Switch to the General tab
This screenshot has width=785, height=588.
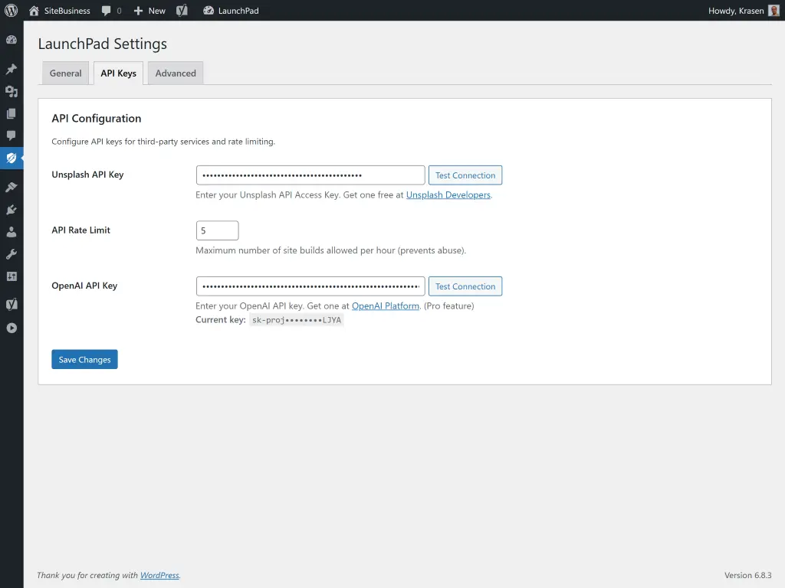tap(65, 73)
